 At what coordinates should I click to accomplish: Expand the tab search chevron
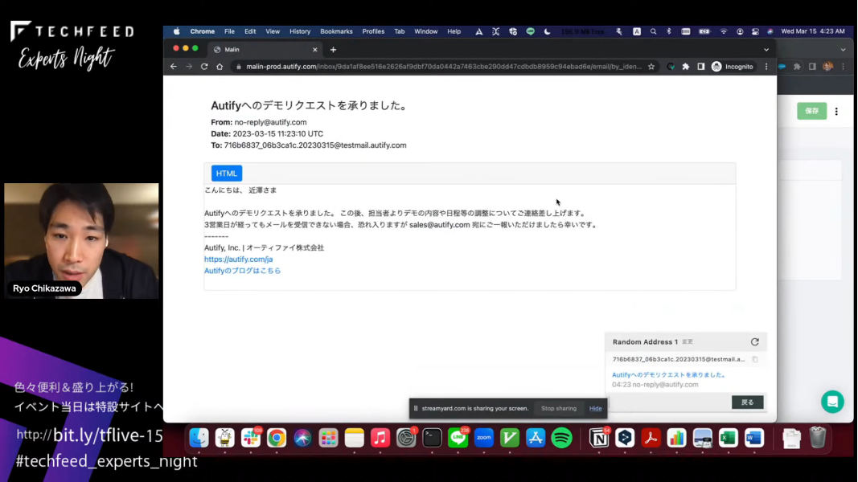coord(766,50)
